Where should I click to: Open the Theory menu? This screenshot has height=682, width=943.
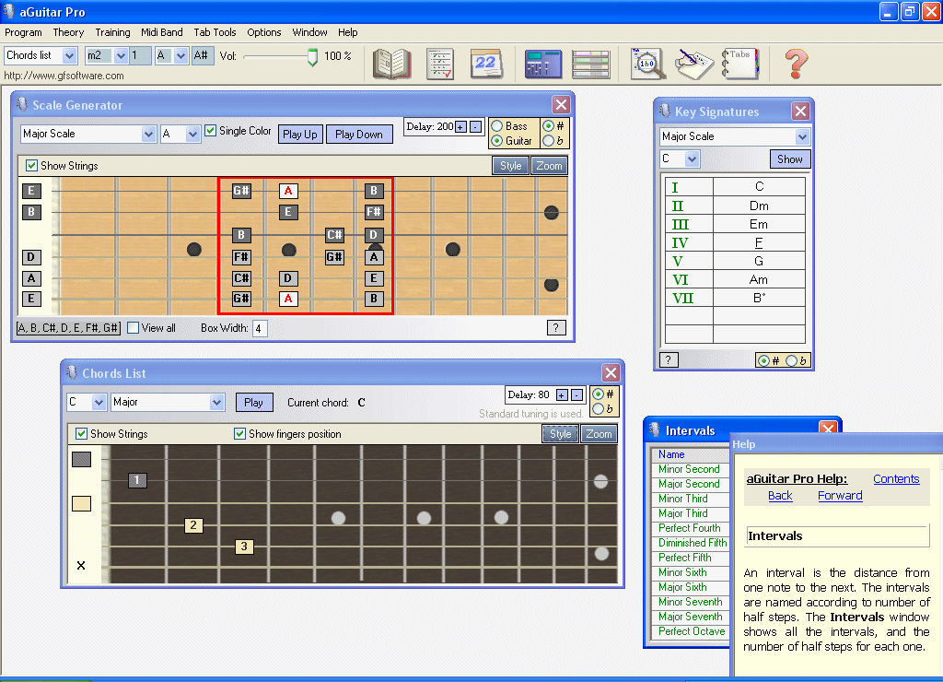click(68, 32)
